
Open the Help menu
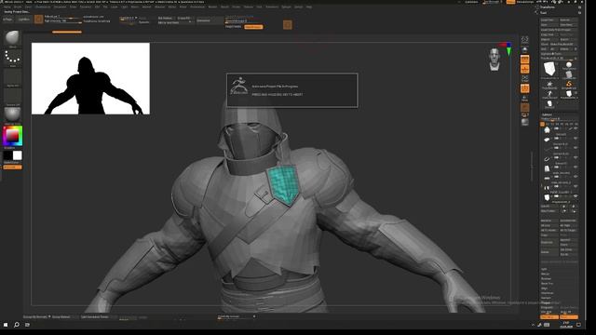click(309, 7)
